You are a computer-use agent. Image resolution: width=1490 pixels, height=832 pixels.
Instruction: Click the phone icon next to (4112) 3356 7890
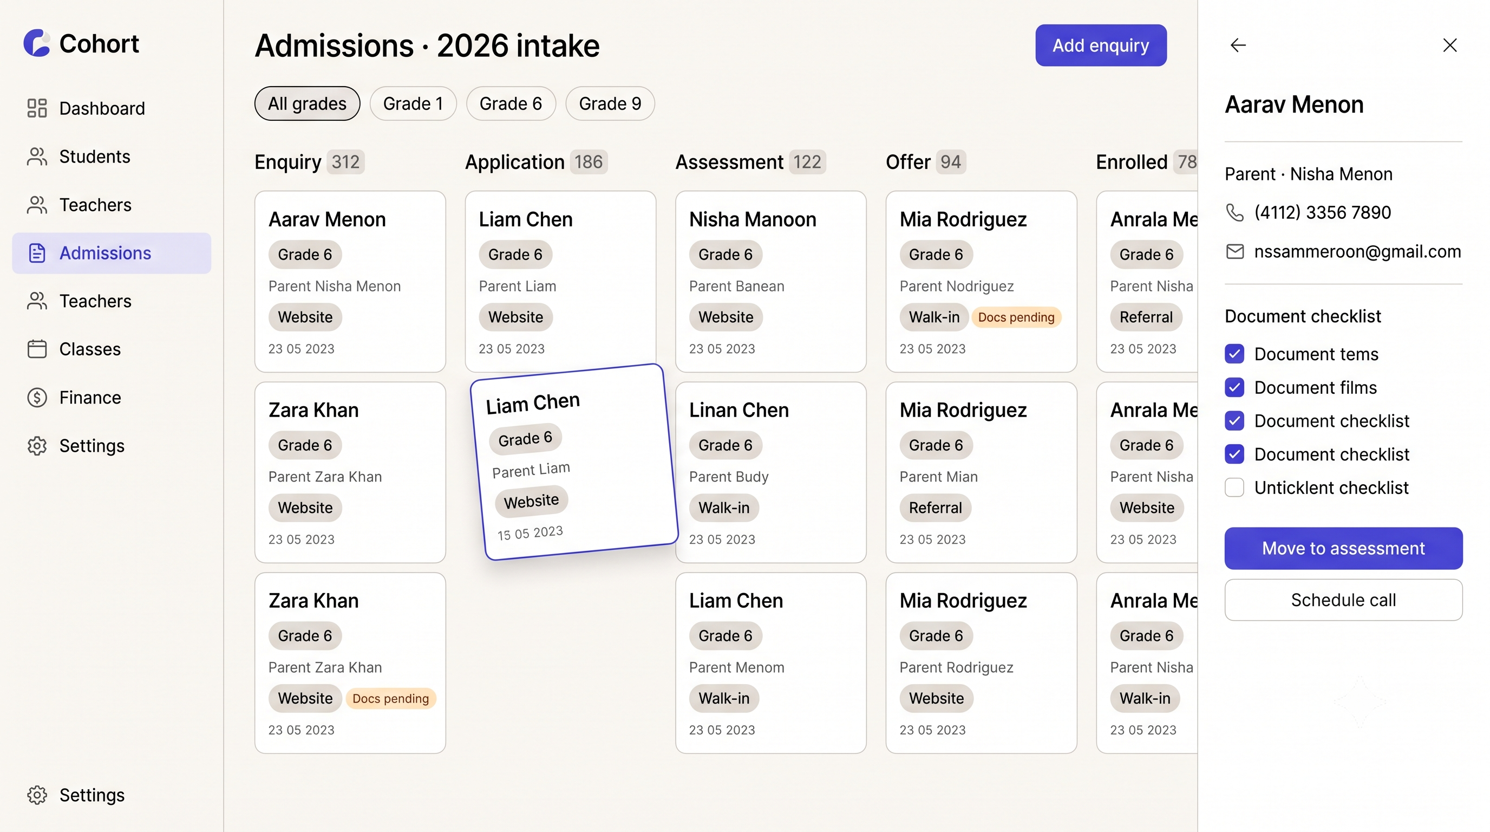point(1235,212)
